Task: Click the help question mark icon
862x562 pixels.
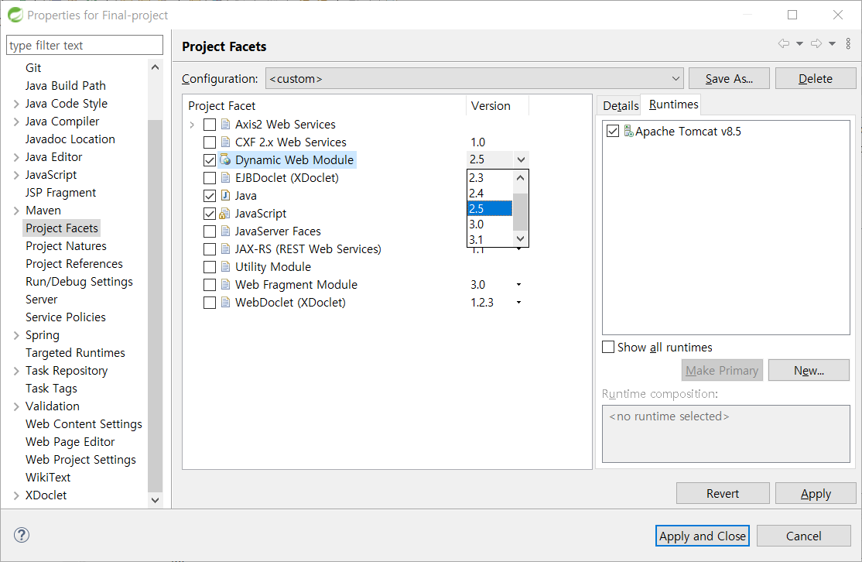Action: [x=22, y=535]
